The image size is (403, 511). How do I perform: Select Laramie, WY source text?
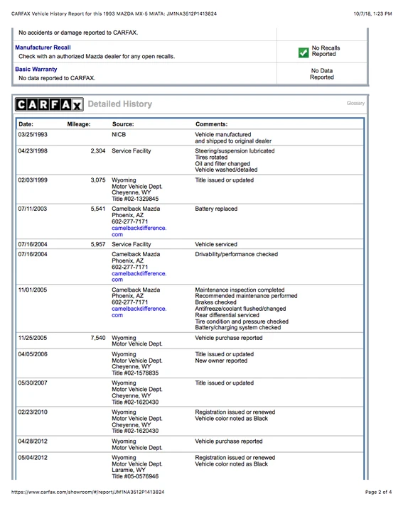(128, 470)
